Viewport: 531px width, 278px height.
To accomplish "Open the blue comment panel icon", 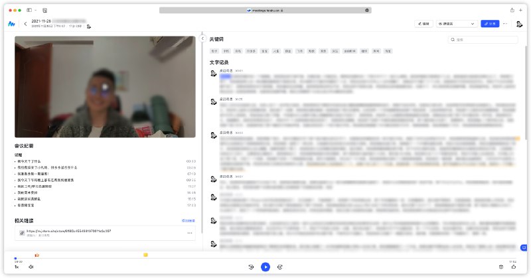I will (524, 247).
